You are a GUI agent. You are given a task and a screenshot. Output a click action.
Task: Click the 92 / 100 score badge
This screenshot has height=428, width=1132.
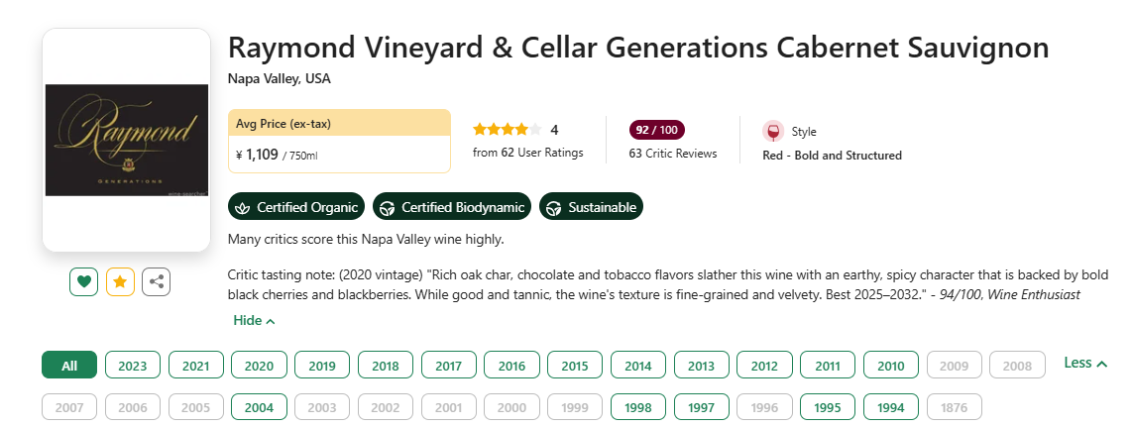pos(657,130)
